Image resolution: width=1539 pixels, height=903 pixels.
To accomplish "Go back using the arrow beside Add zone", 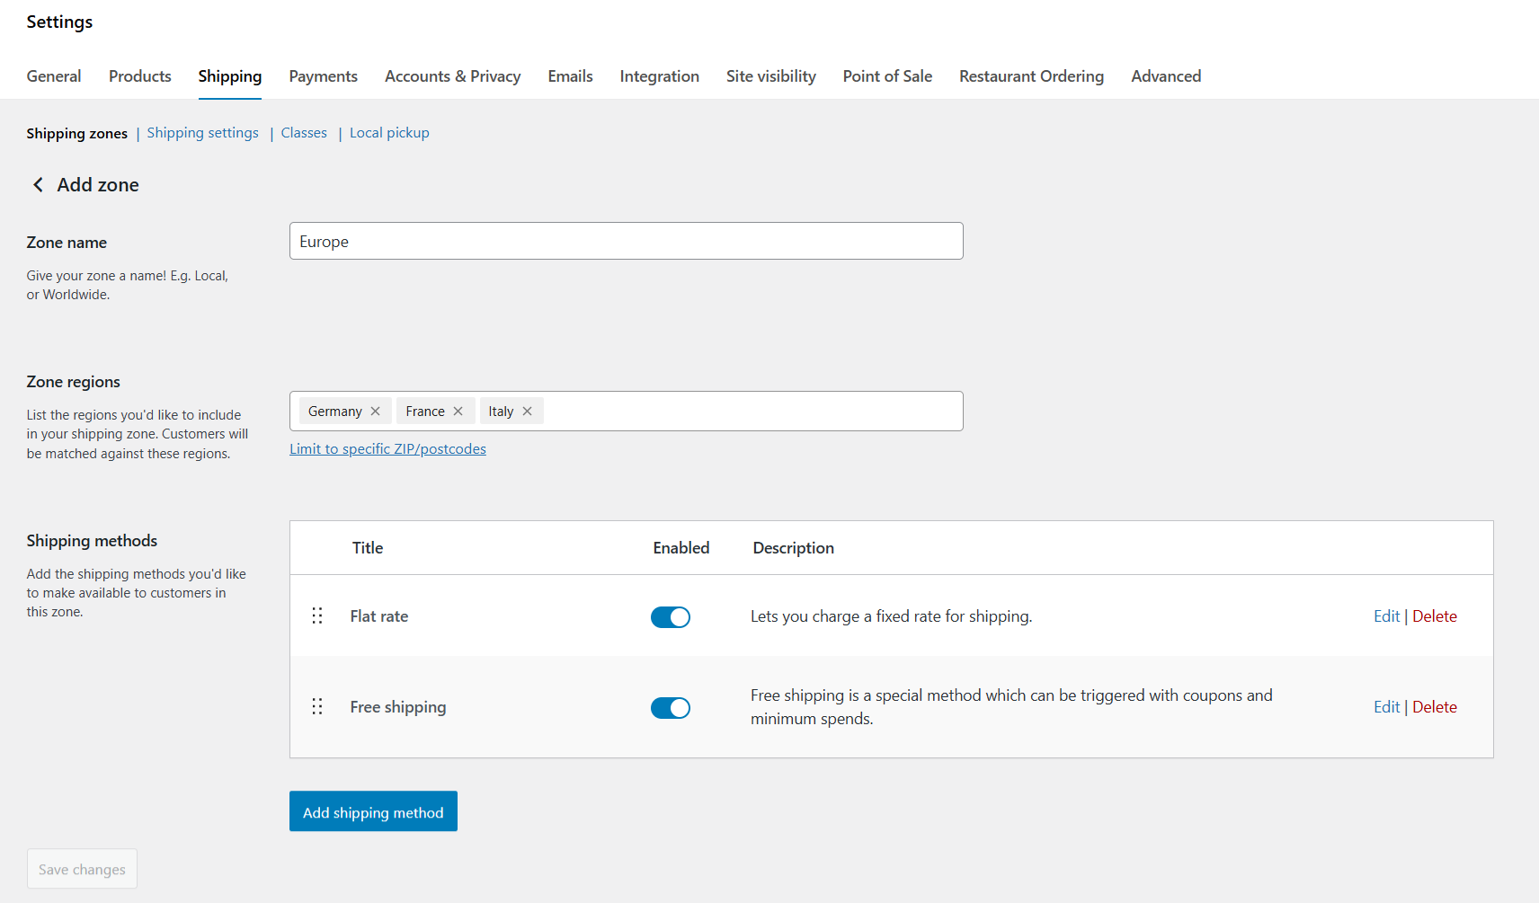I will pos(38,185).
